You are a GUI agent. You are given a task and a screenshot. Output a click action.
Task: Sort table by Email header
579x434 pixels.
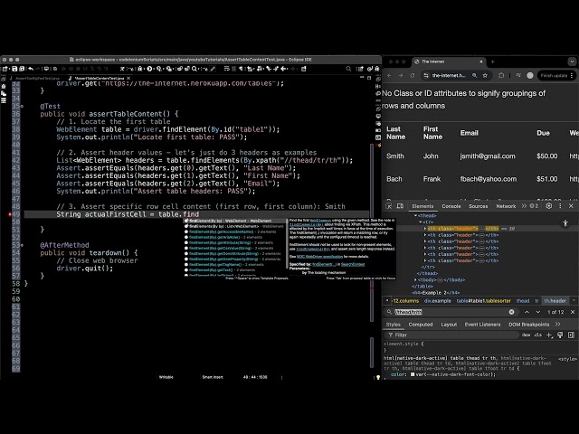[469, 133]
